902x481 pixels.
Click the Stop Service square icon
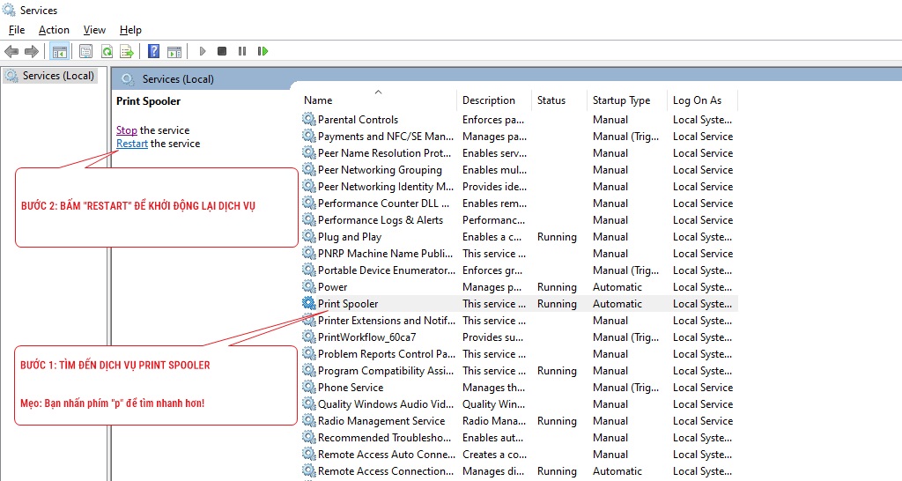click(x=222, y=51)
